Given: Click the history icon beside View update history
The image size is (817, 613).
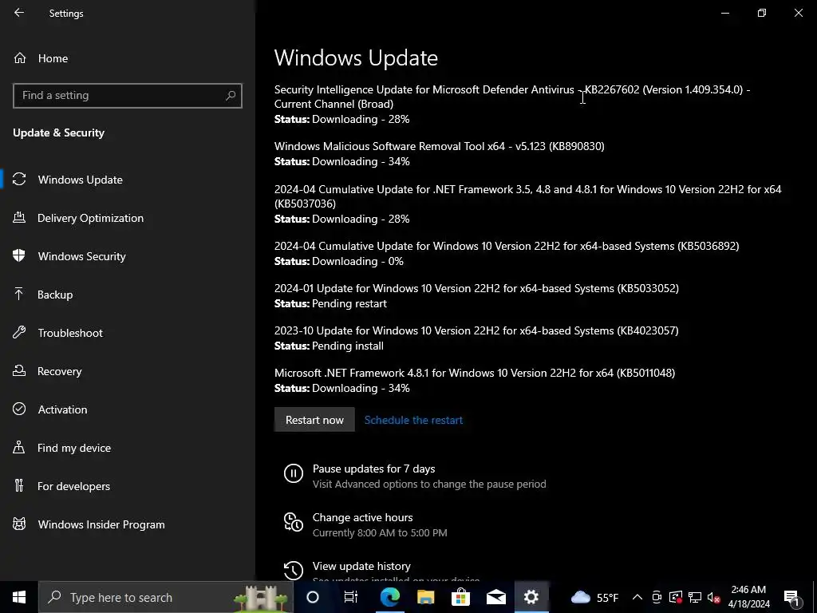Looking at the screenshot, I should pyautogui.click(x=294, y=570).
